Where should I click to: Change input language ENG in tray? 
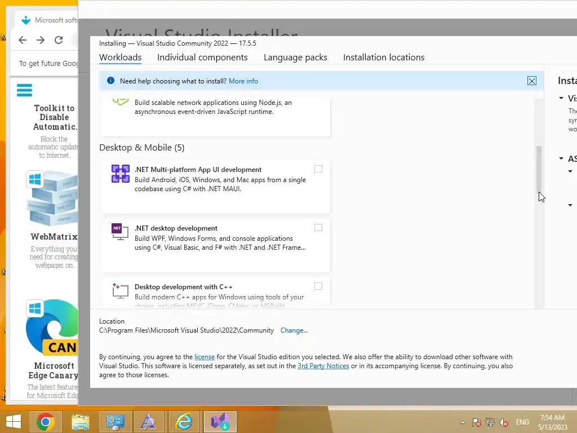point(522,422)
